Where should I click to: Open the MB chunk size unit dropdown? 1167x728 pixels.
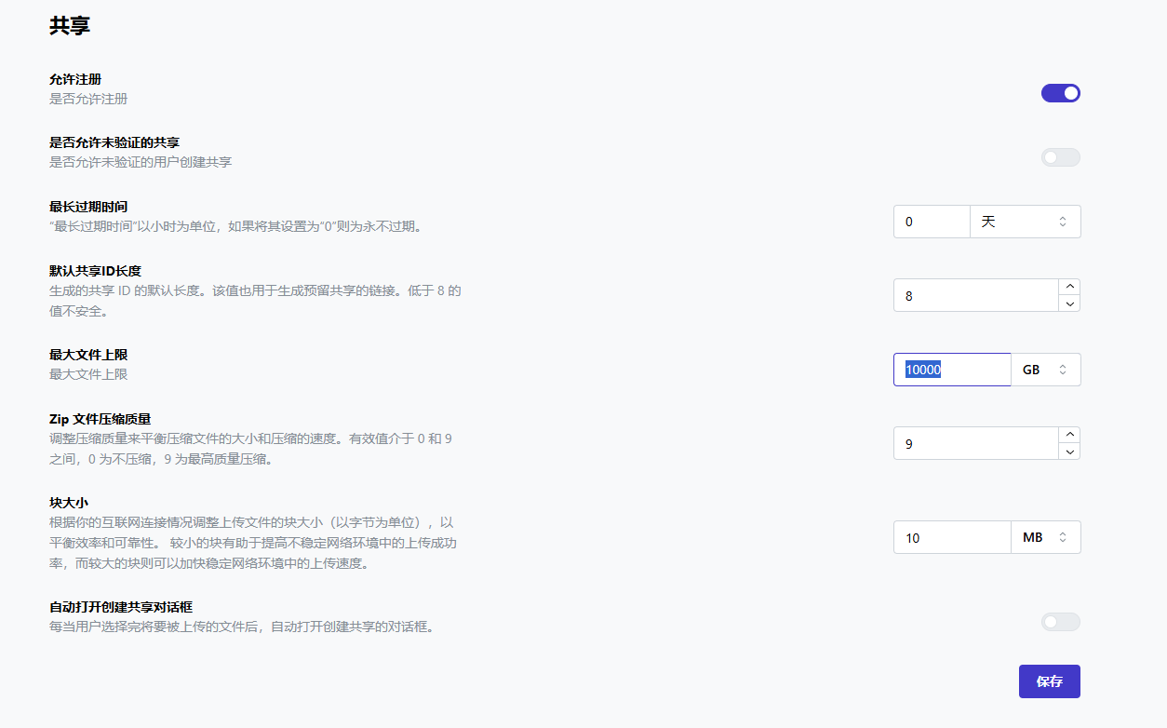1045,537
